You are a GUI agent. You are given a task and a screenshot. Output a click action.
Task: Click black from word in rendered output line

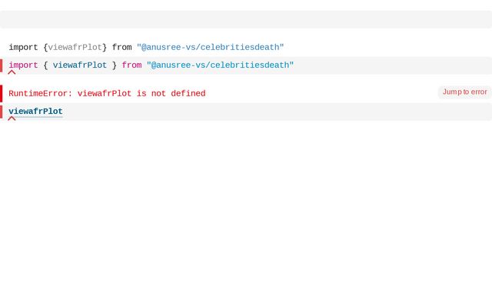[x=121, y=47]
